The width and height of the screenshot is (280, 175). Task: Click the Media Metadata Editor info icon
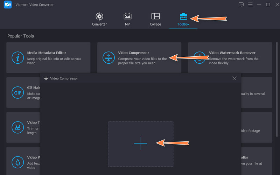17,58
